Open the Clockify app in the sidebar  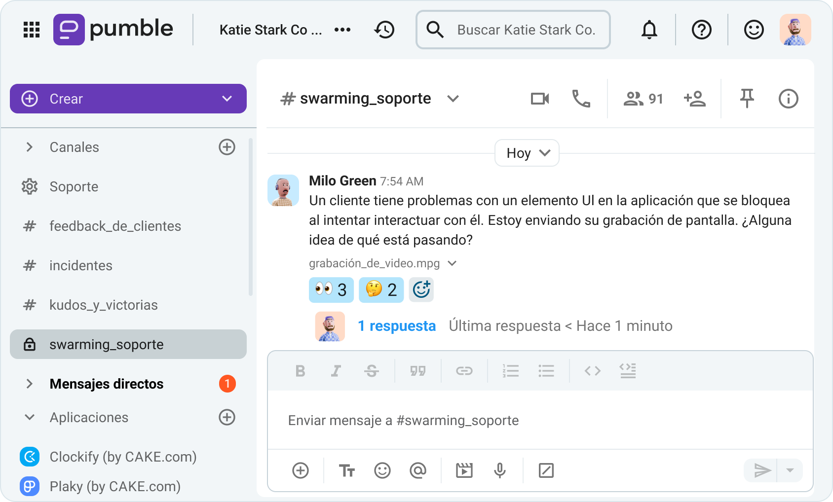[122, 457]
